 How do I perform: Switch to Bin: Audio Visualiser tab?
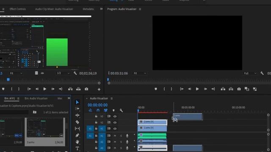click(36, 98)
